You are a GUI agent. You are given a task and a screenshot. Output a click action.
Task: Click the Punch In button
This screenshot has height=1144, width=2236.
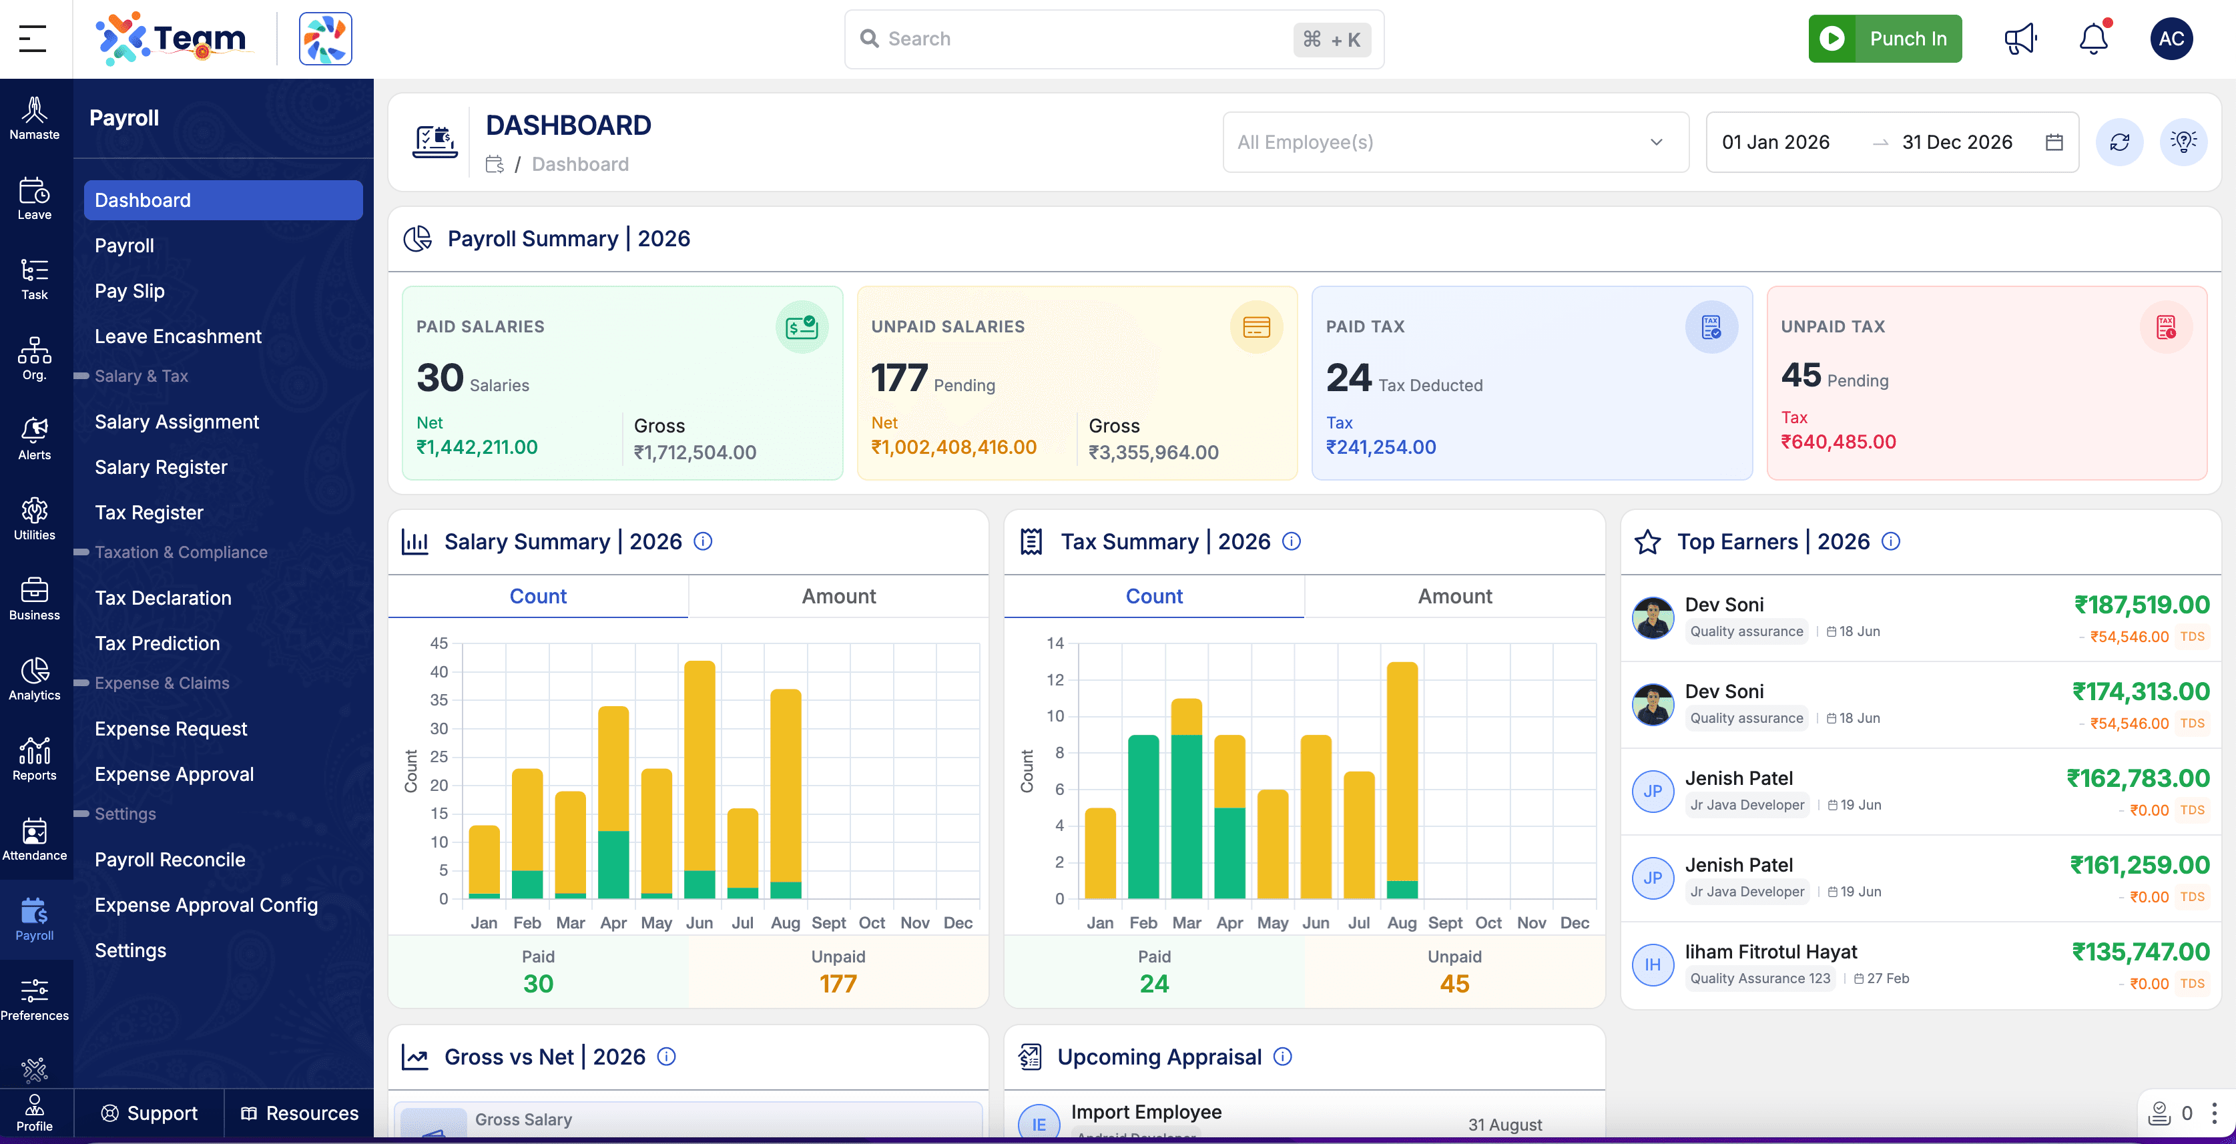(x=1884, y=38)
